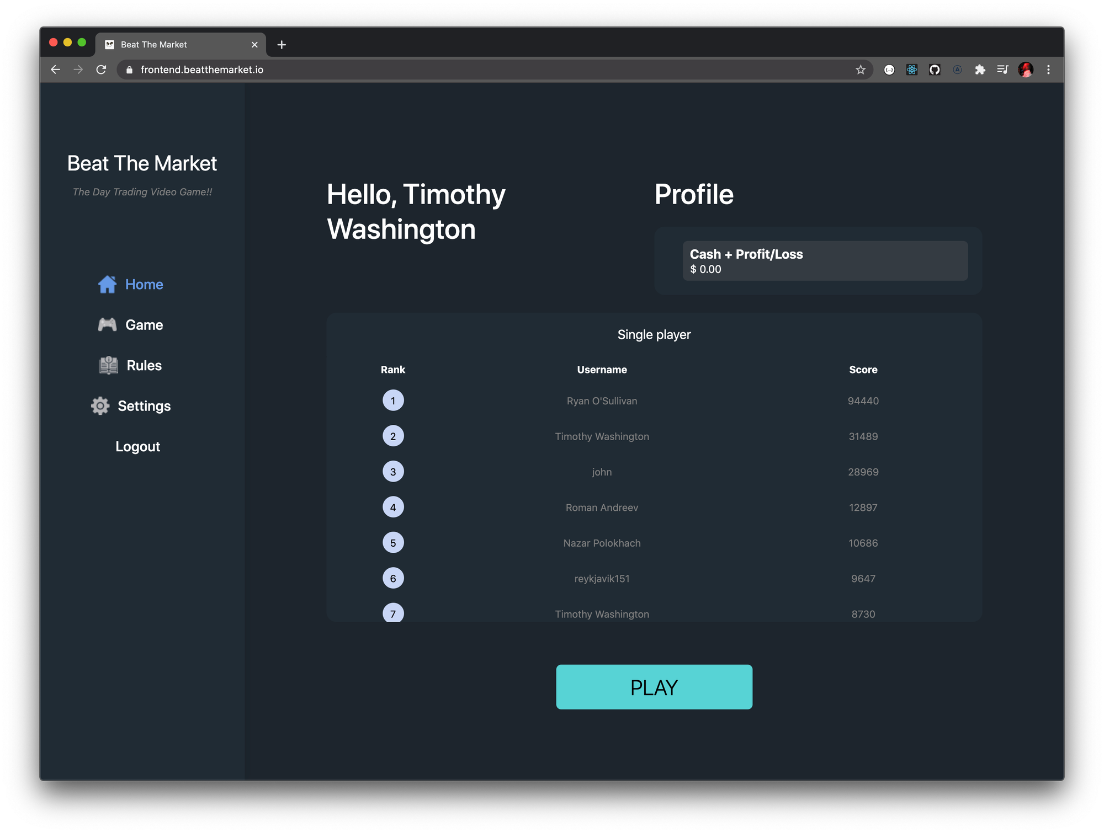Click the Settings gear icon
The image size is (1104, 833).
[x=100, y=406]
